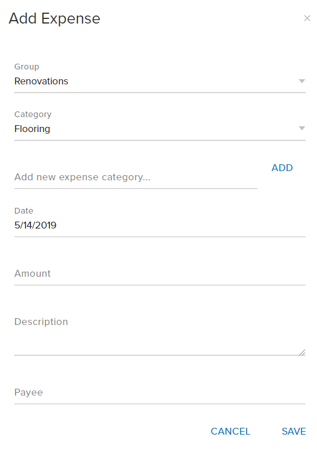The width and height of the screenshot is (317, 449).
Task: Select the Date field showing 5/14/2019
Action: [160, 225]
